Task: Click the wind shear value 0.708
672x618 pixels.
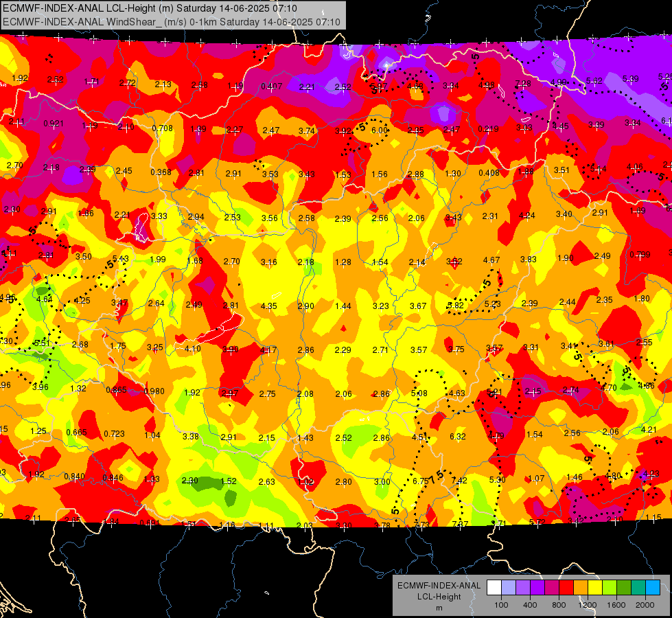Action: click(x=163, y=128)
